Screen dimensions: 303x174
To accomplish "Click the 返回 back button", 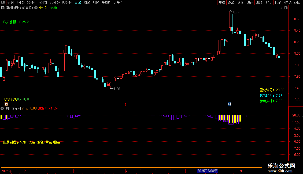I will pos(297,2).
